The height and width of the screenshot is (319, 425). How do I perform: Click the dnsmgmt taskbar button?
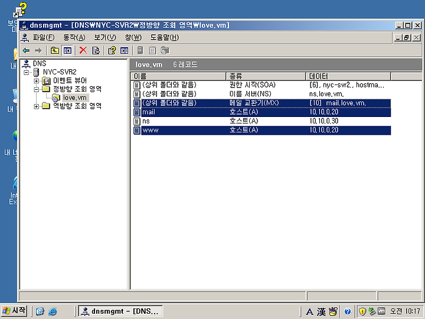tap(120, 311)
